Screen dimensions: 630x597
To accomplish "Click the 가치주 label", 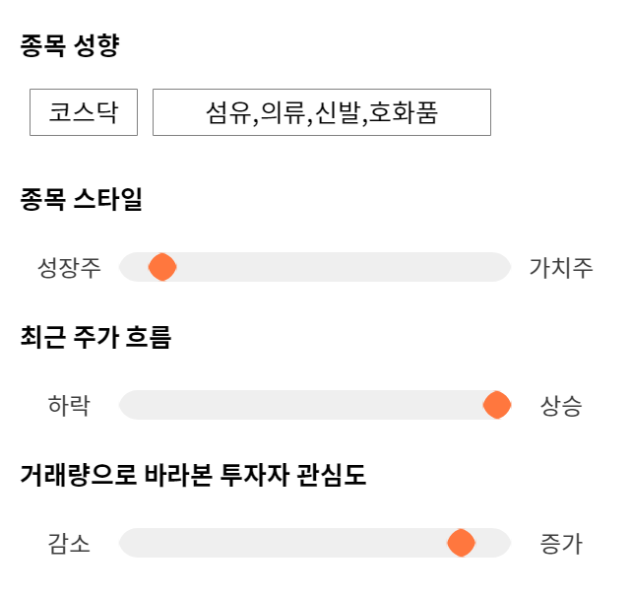I will (561, 268).
